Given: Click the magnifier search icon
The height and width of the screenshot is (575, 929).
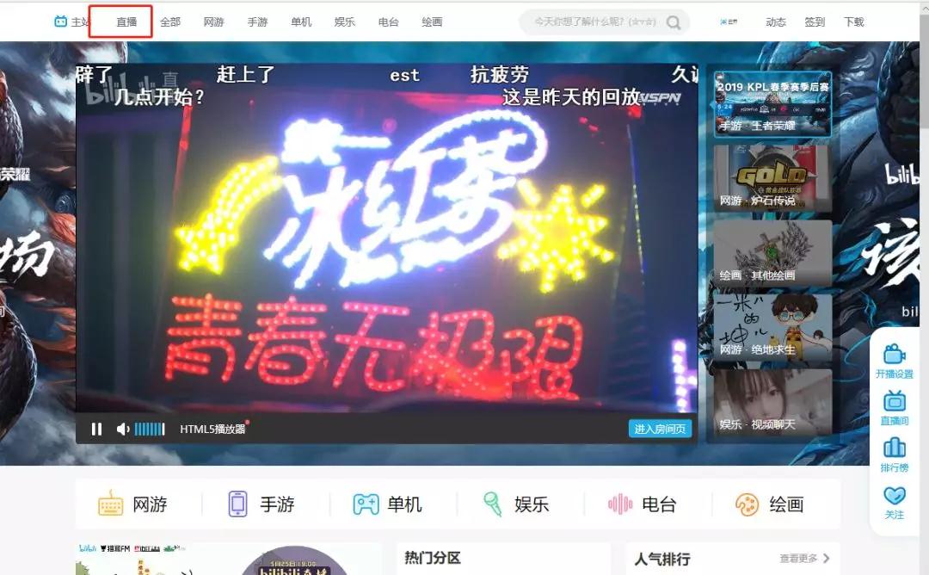Looking at the screenshot, I should [x=673, y=22].
